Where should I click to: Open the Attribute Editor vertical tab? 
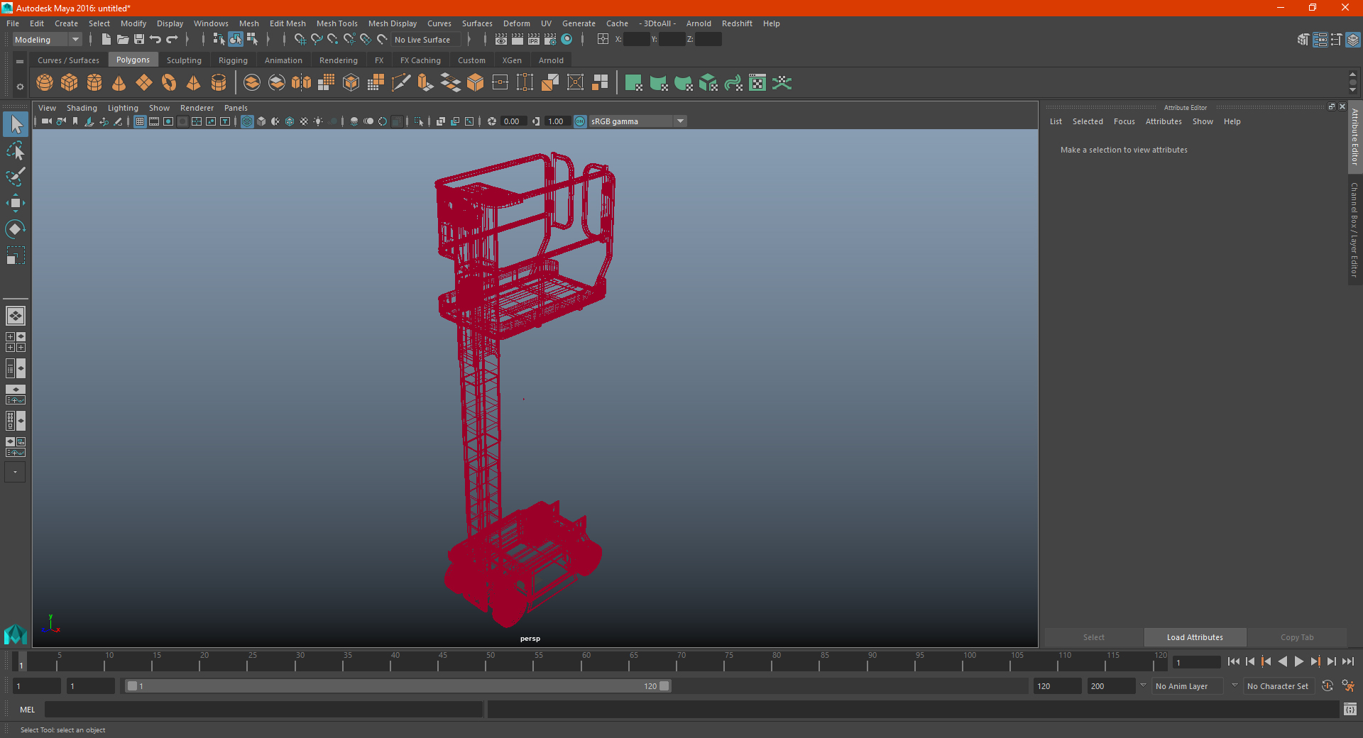pyautogui.click(x=1355, y=137)
